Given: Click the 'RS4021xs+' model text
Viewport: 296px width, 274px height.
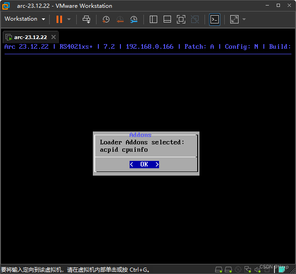Looking at the screenshot, I should click(x=76, y=46).
